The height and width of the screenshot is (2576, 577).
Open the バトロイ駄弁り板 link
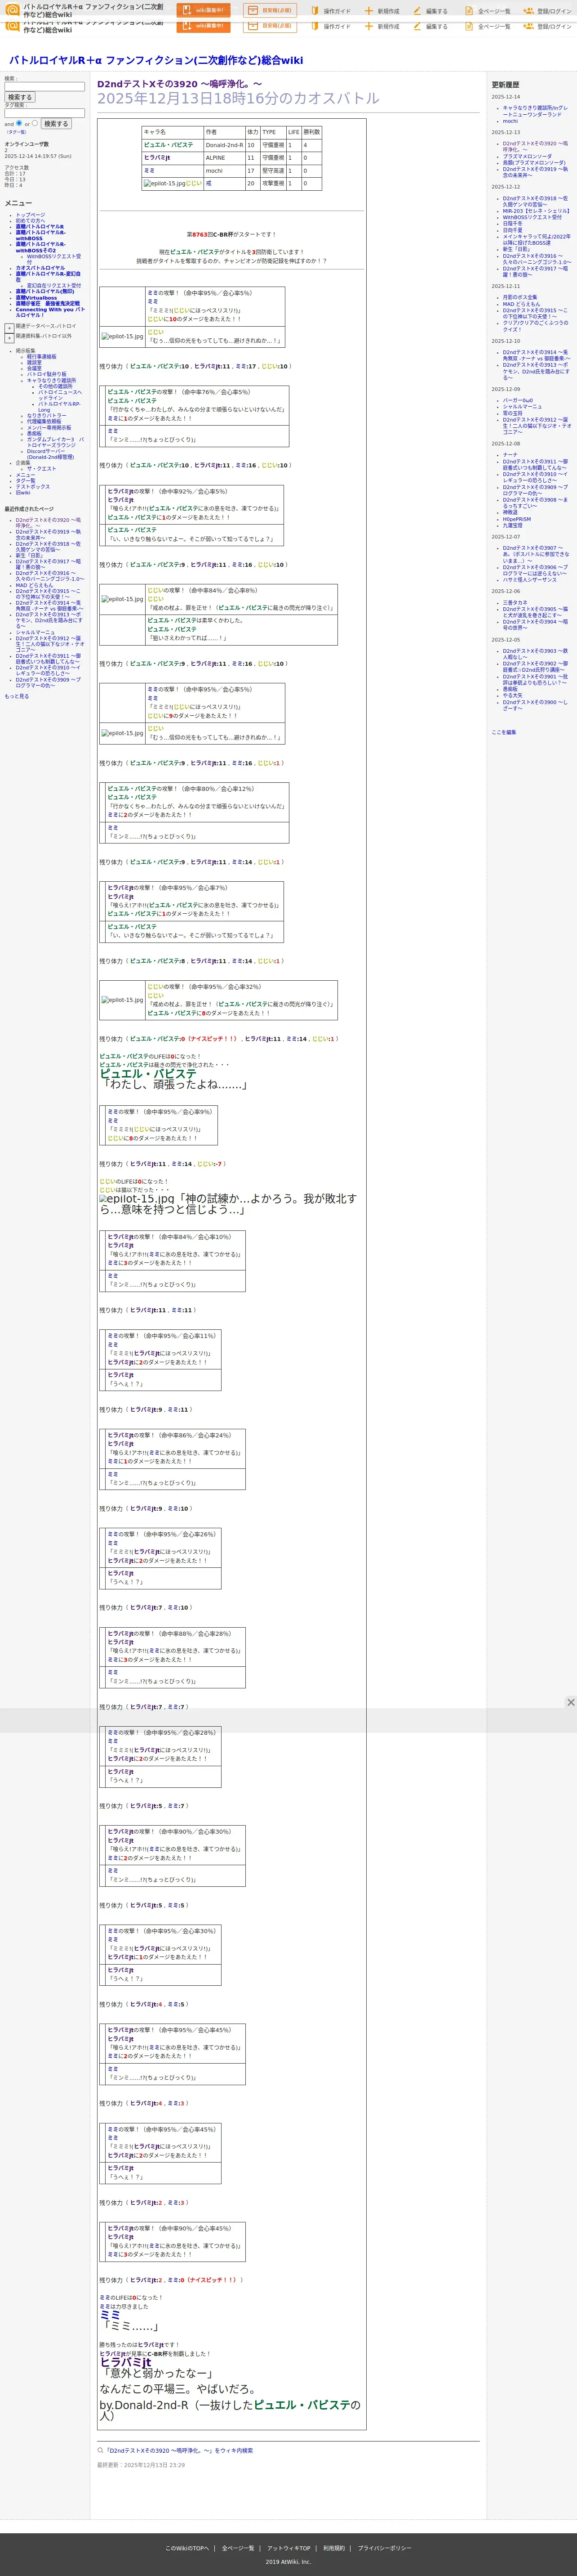[47, 374]
